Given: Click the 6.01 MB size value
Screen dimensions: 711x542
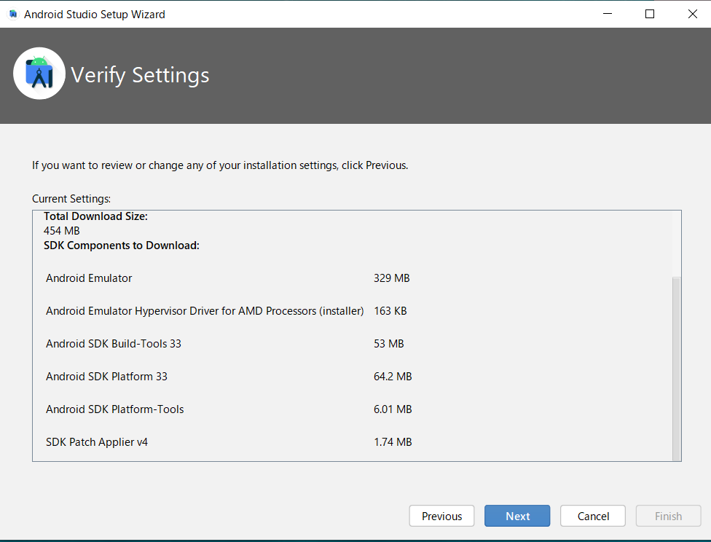Looking at the screenshot, I should pyautogui.click(x=393, y=409).
